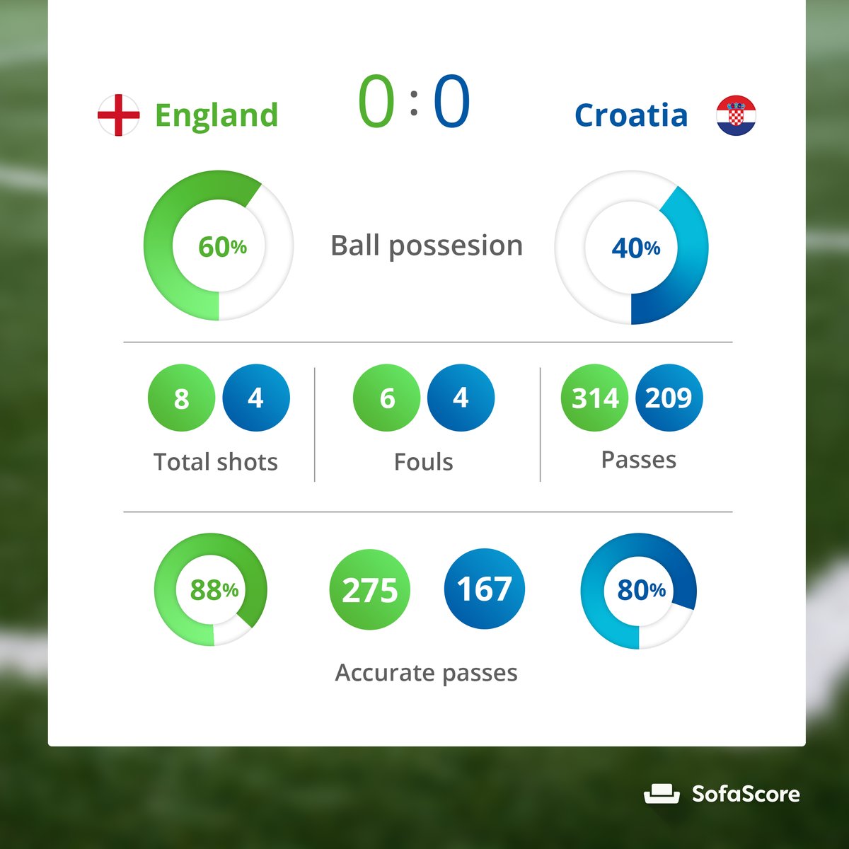Select the blue 4 total shots circle
849x849 pixels.
pos(256,398)
